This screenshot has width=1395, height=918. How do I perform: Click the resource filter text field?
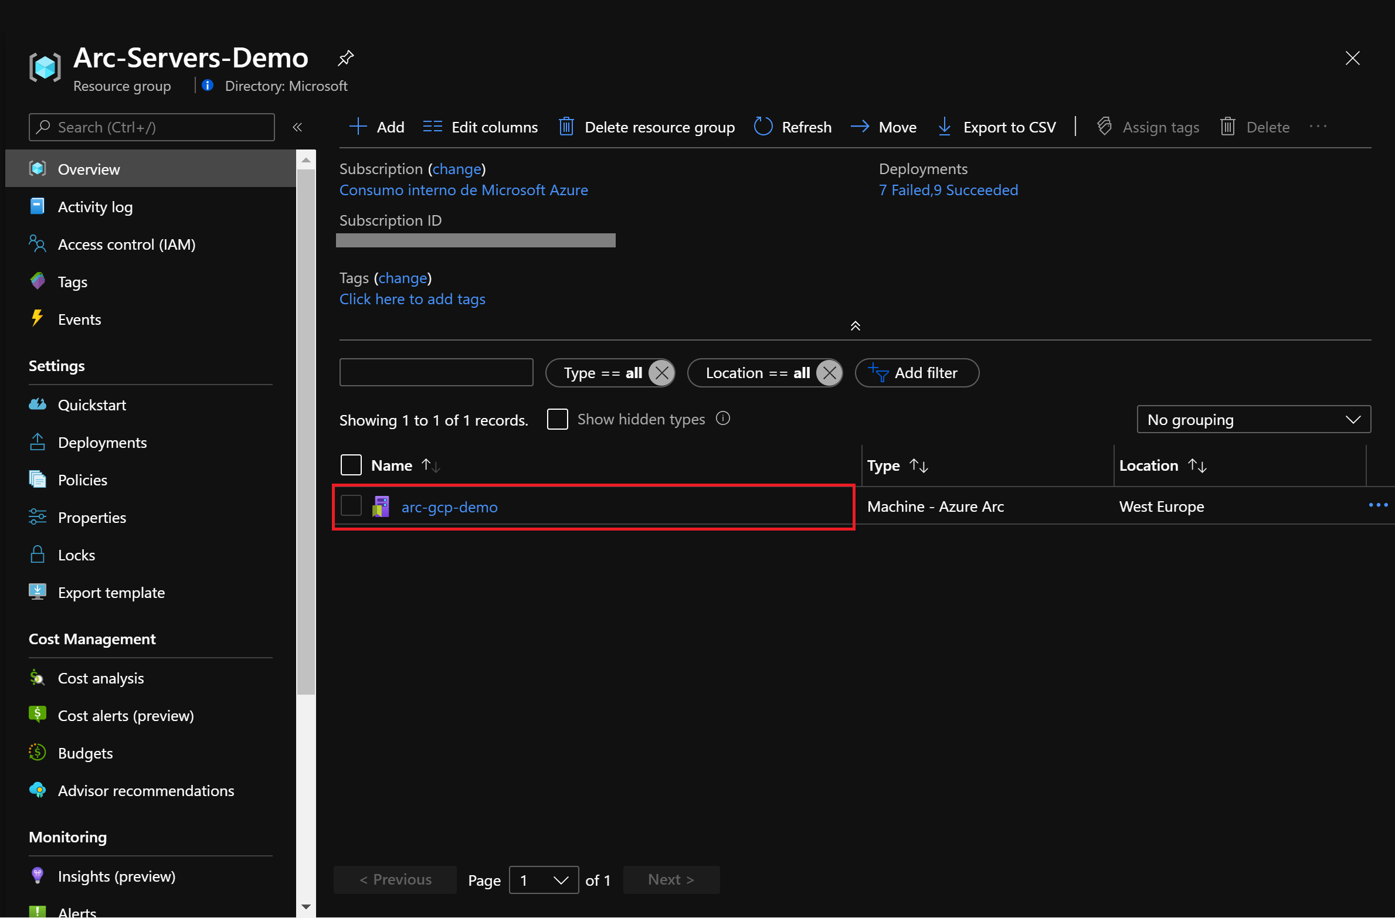[436, 372]
